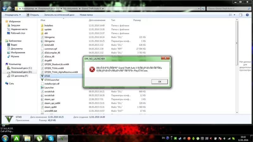Select the Launcher application icon
The image size is (253, 142).
click(42, 88)
